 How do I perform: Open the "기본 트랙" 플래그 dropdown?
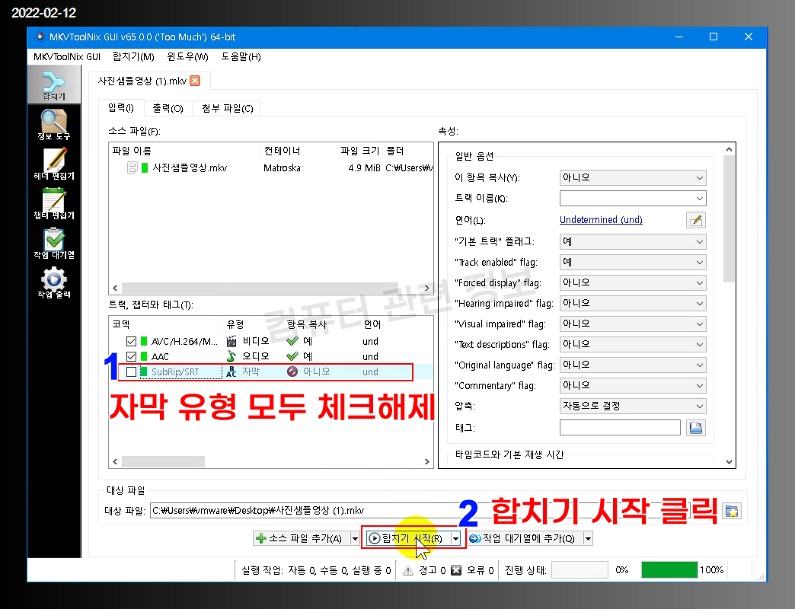click(x=633, y=241)
